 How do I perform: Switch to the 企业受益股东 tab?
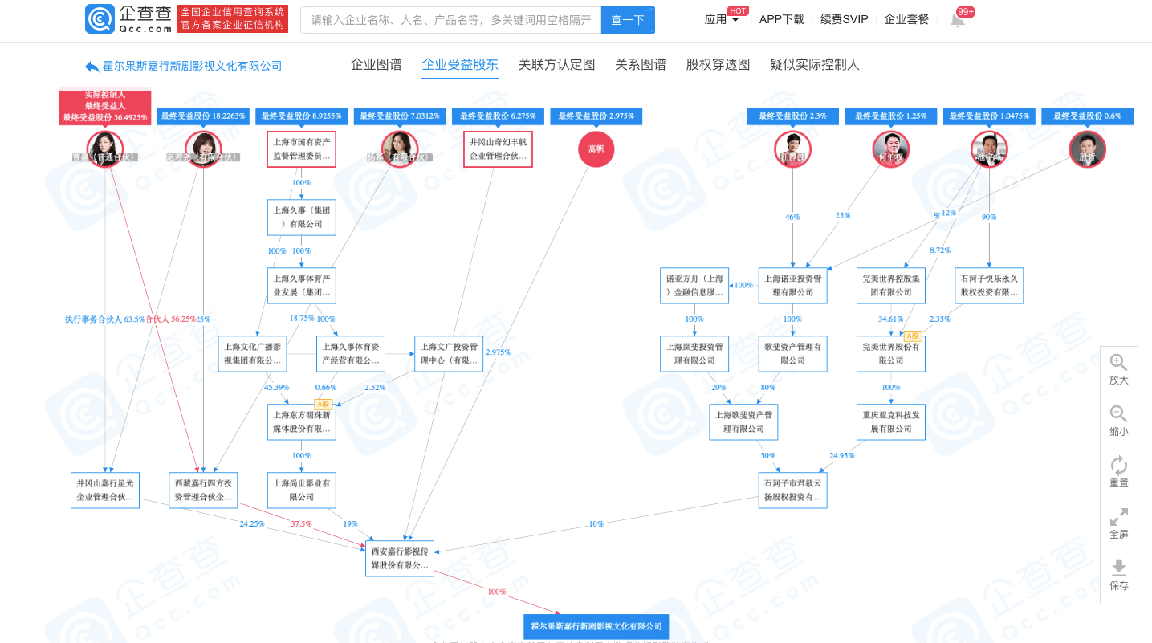point(460,65)
